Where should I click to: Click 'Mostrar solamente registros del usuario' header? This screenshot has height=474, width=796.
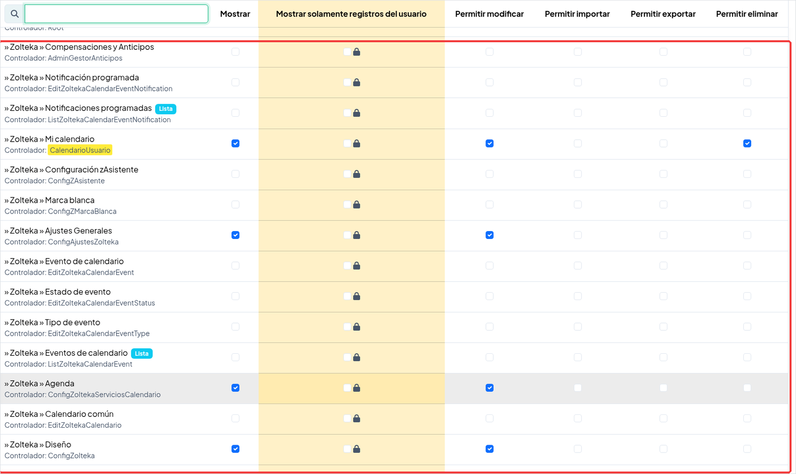pos(351,14)
